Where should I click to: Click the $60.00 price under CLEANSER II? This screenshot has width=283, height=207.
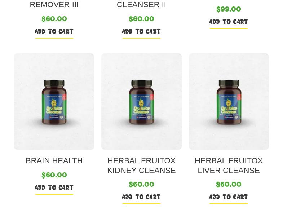141,19
